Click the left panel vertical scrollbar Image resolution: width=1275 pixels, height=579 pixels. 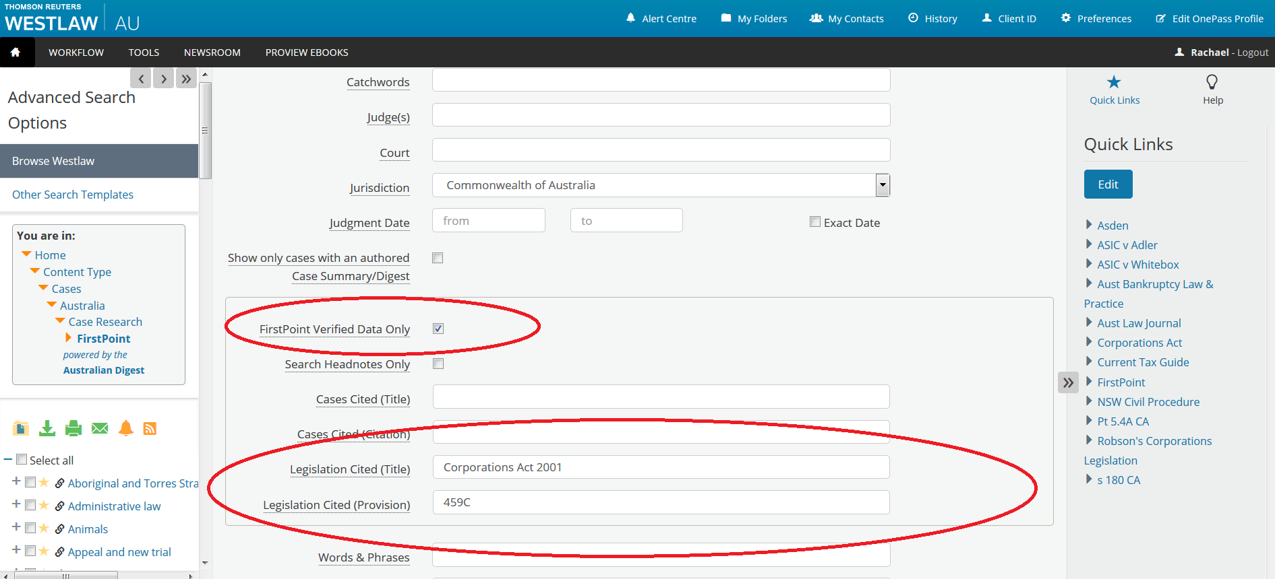[x=205, y=131]
